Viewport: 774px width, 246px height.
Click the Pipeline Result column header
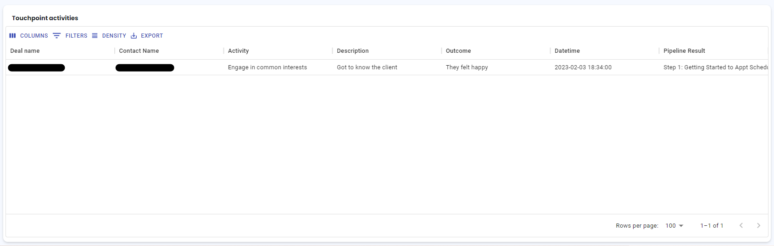[684, 51]
